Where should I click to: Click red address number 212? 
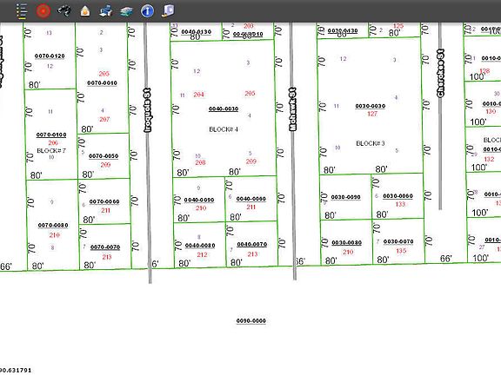tap(202, 255)
